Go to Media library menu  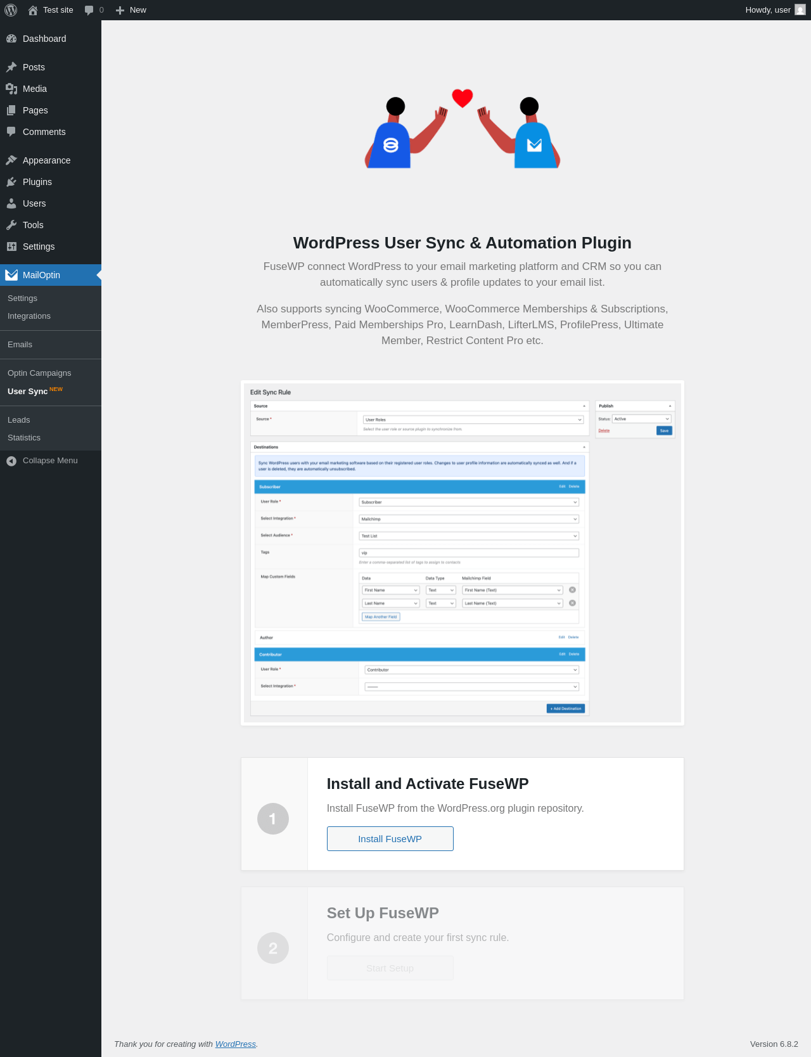tap(51, 89)
